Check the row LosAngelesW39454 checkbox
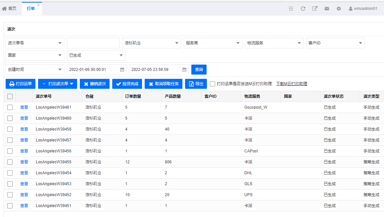 (10, 173)
